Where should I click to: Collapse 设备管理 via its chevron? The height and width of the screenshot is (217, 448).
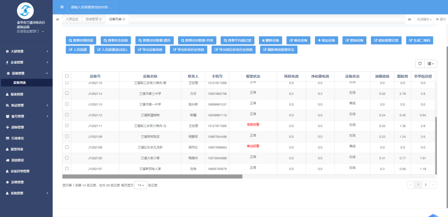47,73
